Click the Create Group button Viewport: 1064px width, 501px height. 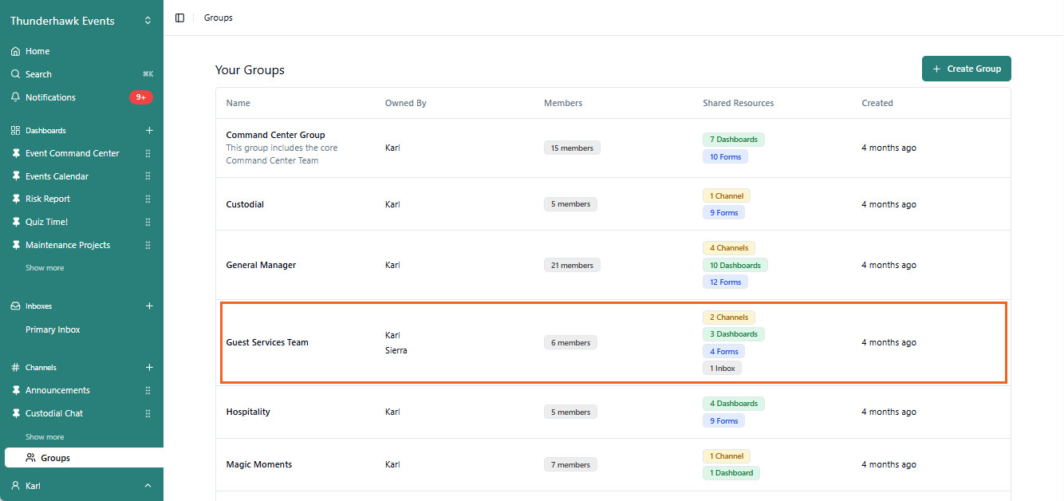(x=967, y=69)
